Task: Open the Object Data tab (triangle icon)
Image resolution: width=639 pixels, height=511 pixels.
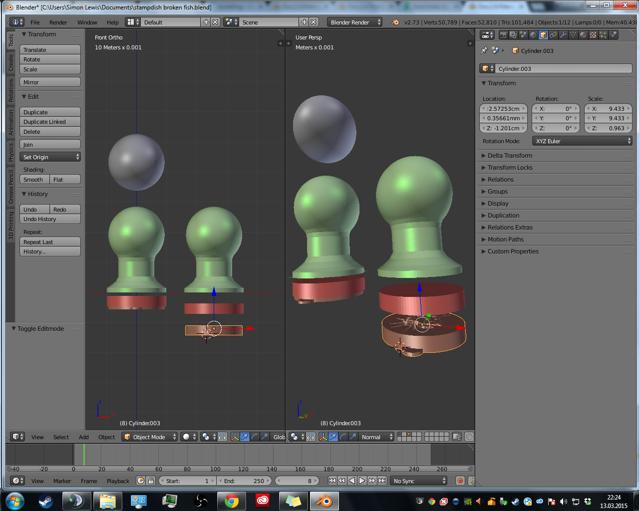Action: coord(573,35)
